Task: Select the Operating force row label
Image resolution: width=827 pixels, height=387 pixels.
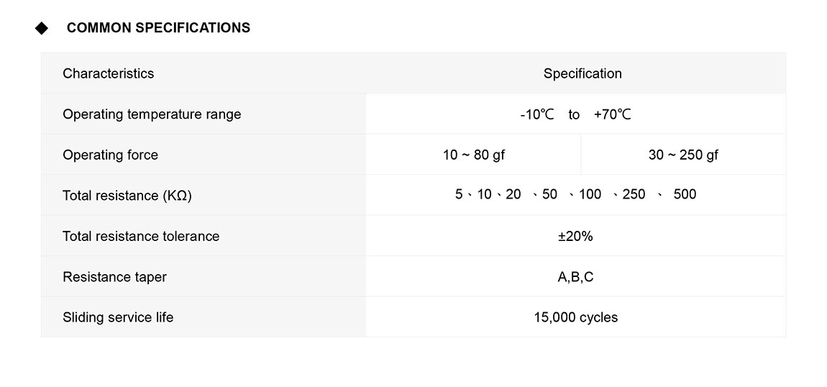Action: (110, 155)
